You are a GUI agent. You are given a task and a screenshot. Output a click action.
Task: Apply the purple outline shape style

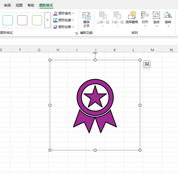[22, 20]
